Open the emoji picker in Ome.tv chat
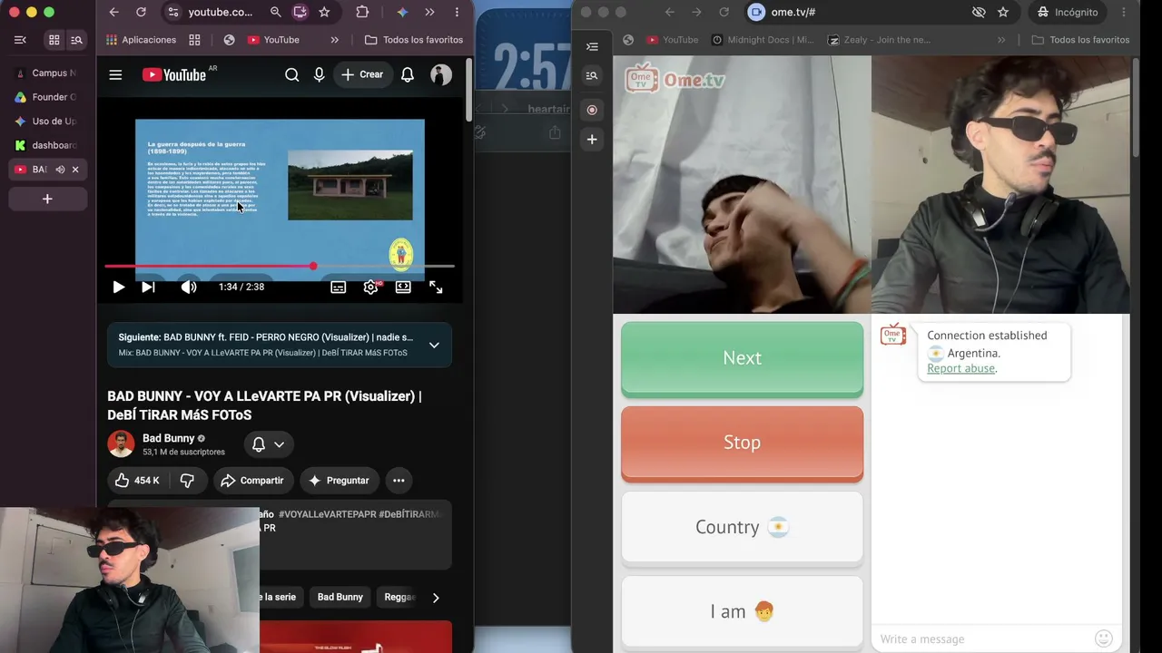This screenshot has width=1162, height=653. 1104,638
